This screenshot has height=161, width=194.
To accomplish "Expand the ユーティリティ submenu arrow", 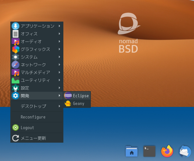I will (x=59, y=80).
